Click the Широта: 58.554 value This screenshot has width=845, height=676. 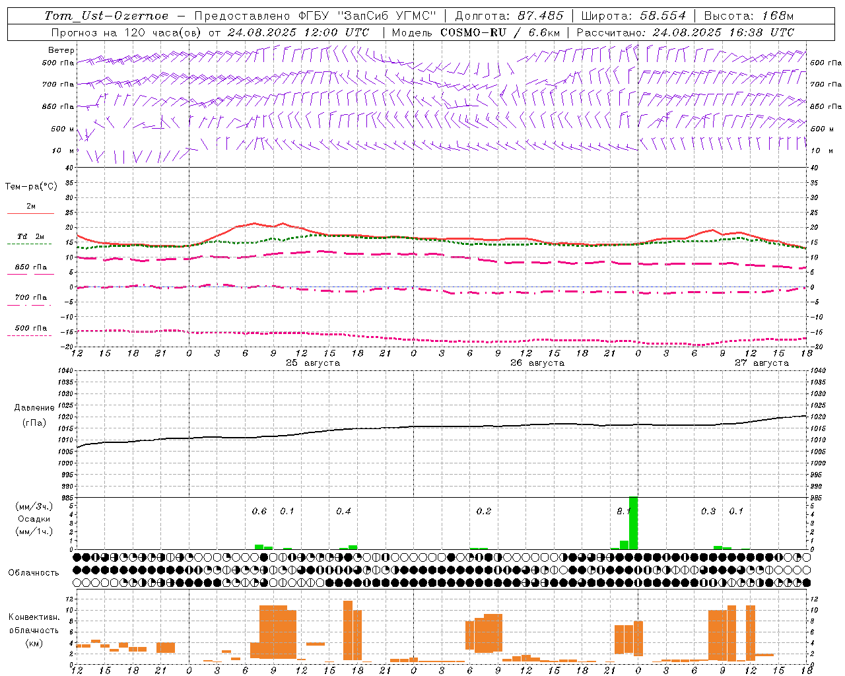tap(634, 16)
